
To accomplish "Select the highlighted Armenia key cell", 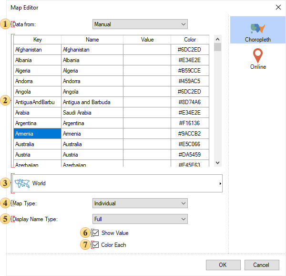I will (37, 134).
